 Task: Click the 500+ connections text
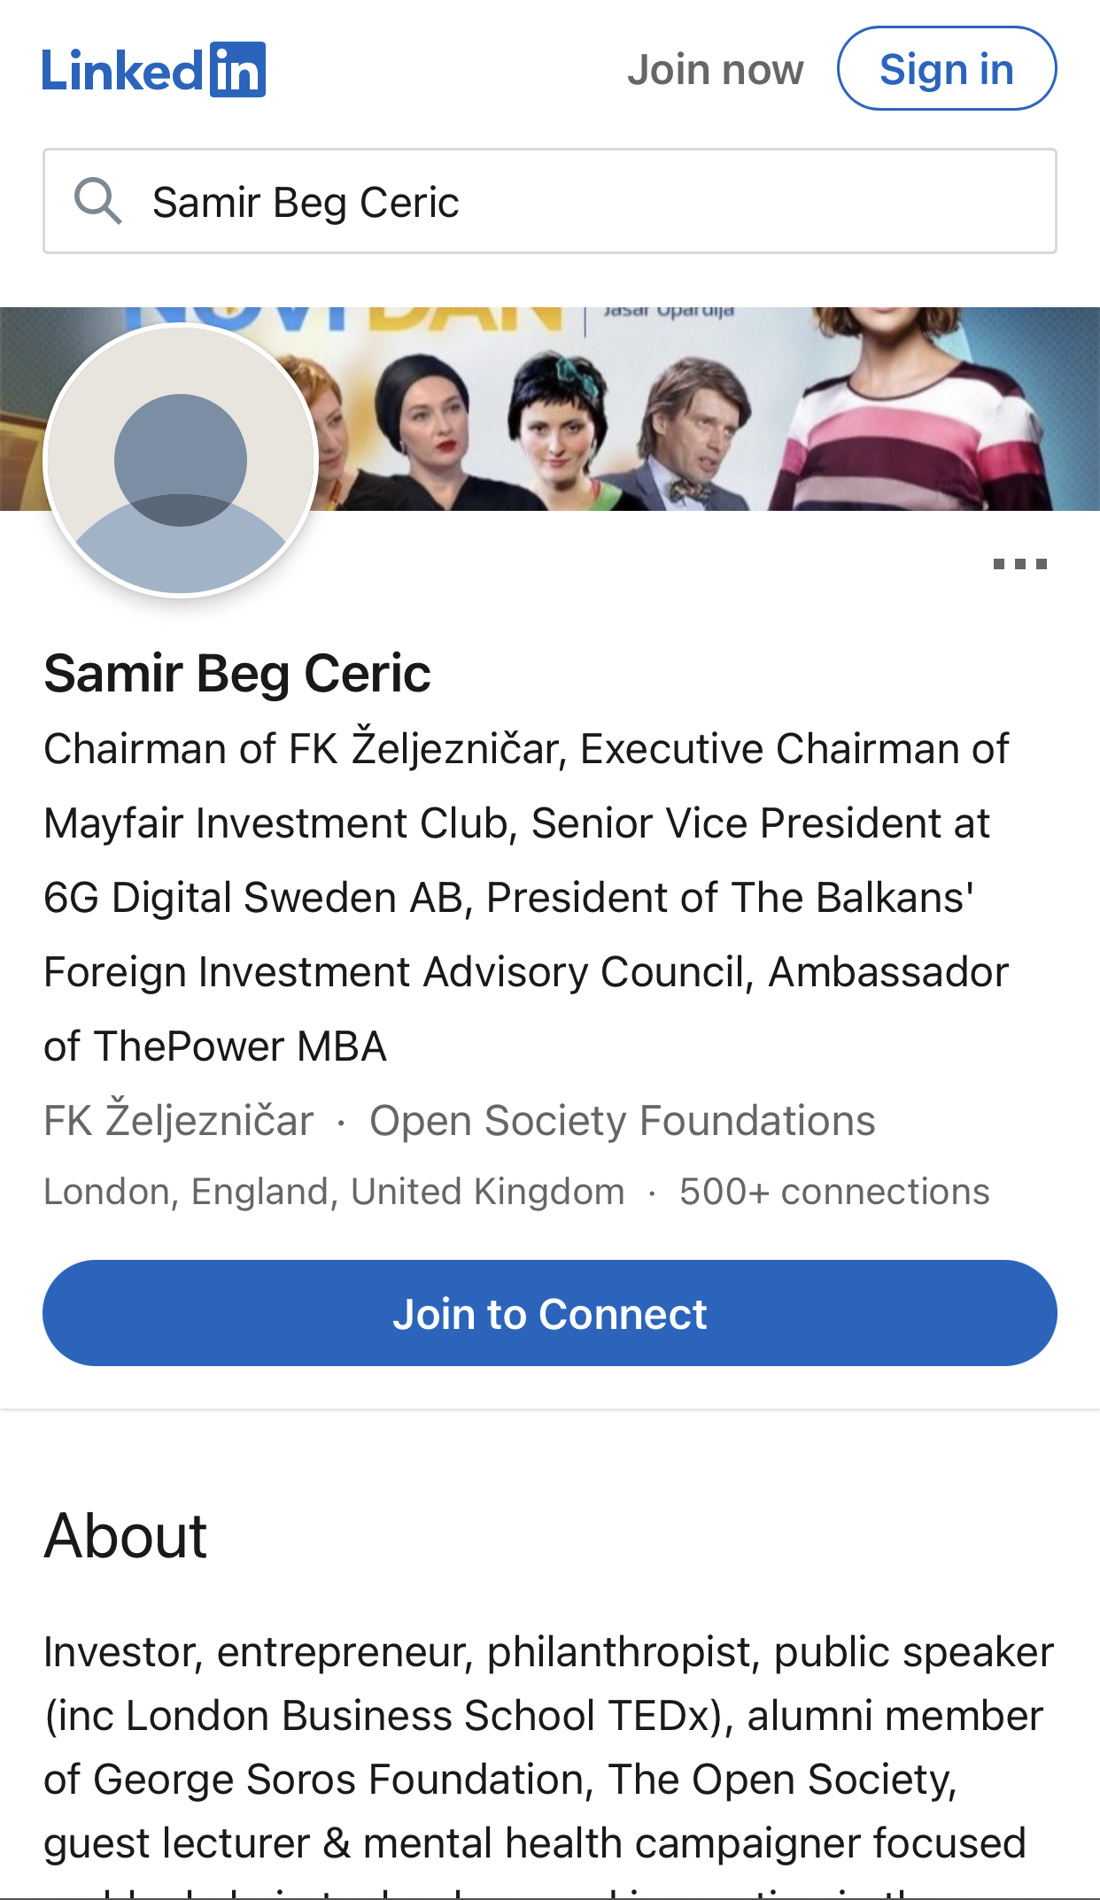833,1192
